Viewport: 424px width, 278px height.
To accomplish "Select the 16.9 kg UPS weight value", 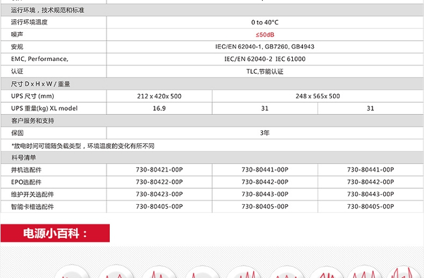I will (x=159, y=108).
